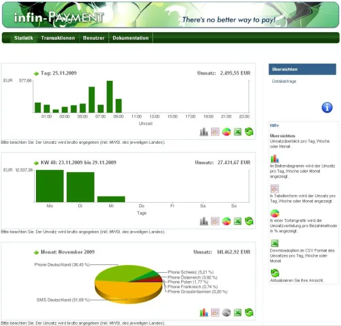Click bar chart icon in Hilfe sidebar
This screenshot has width=341, height=326.
[x=274, y=159]
